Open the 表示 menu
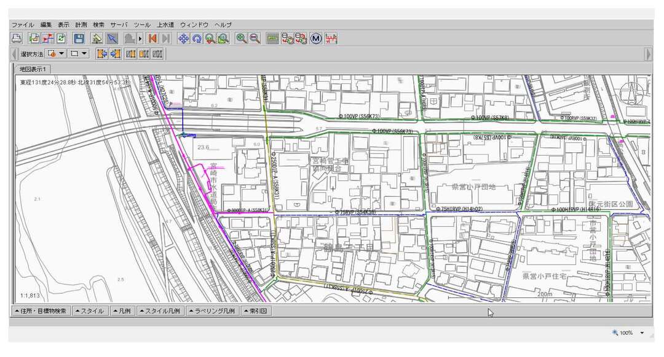 point(63,25)
